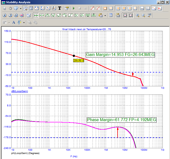Select the Global High cursor function
170x159 pixels.
pyautogui.click(x=88, y=15)
